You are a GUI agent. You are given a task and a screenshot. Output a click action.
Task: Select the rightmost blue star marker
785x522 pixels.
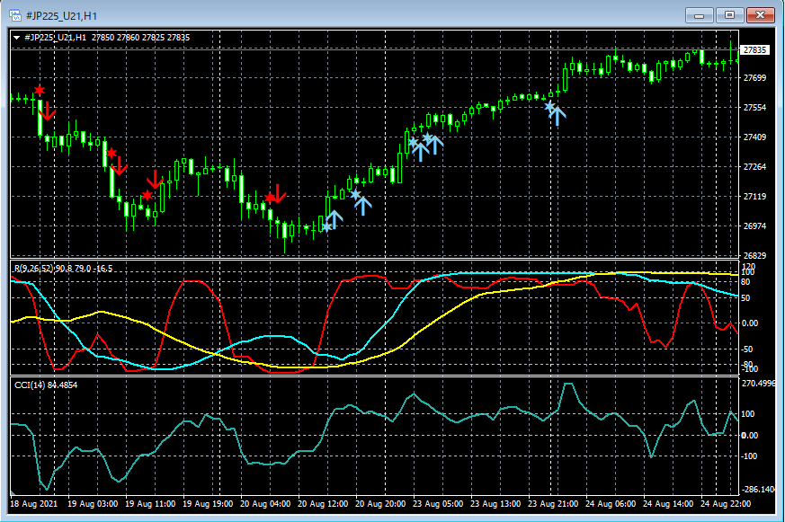(x=549, y=106)
